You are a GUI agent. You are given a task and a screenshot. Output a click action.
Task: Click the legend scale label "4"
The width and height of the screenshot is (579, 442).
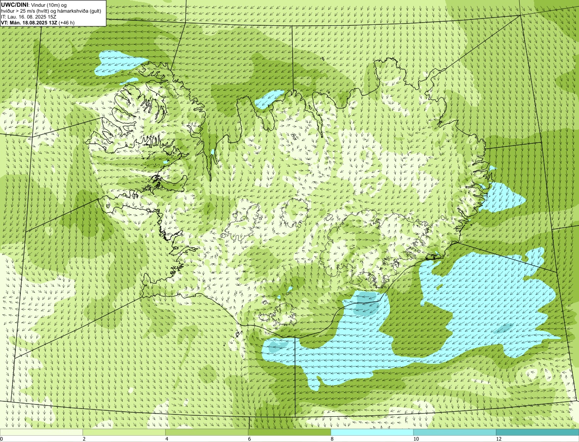click(x=167, y=439)
